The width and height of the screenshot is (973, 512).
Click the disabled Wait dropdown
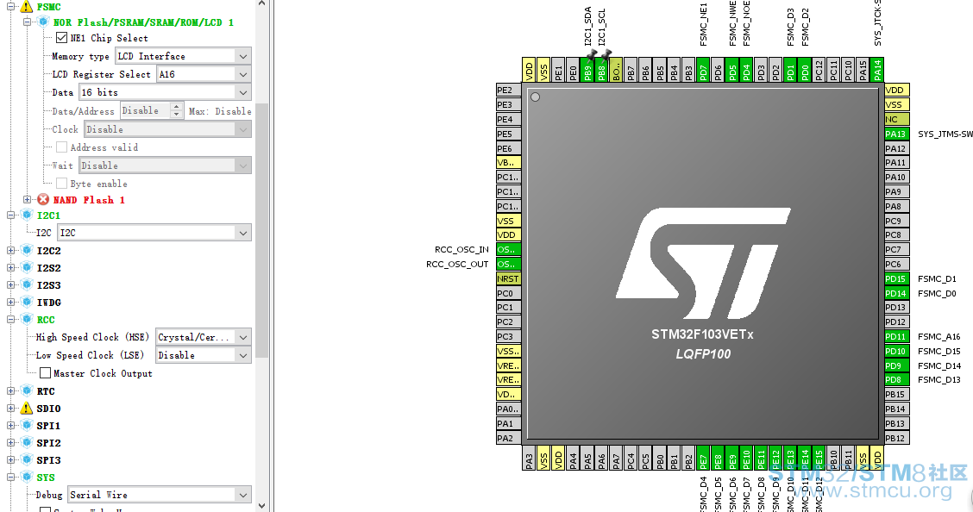(165, 165)
